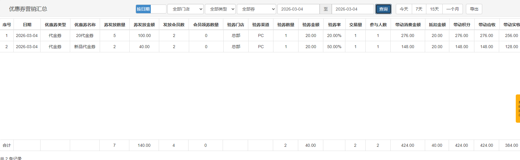Open the orange side tip panel tab
The image size is (520, 160).
tap(518, 109)
